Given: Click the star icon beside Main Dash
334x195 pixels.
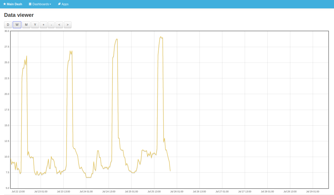Looking at the screenshot, I should click(4, 4).
